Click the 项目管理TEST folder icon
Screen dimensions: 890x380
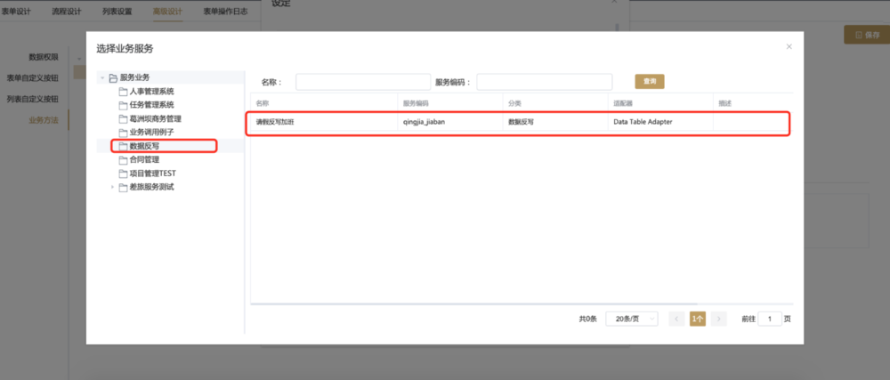click(x=123, y=173)
